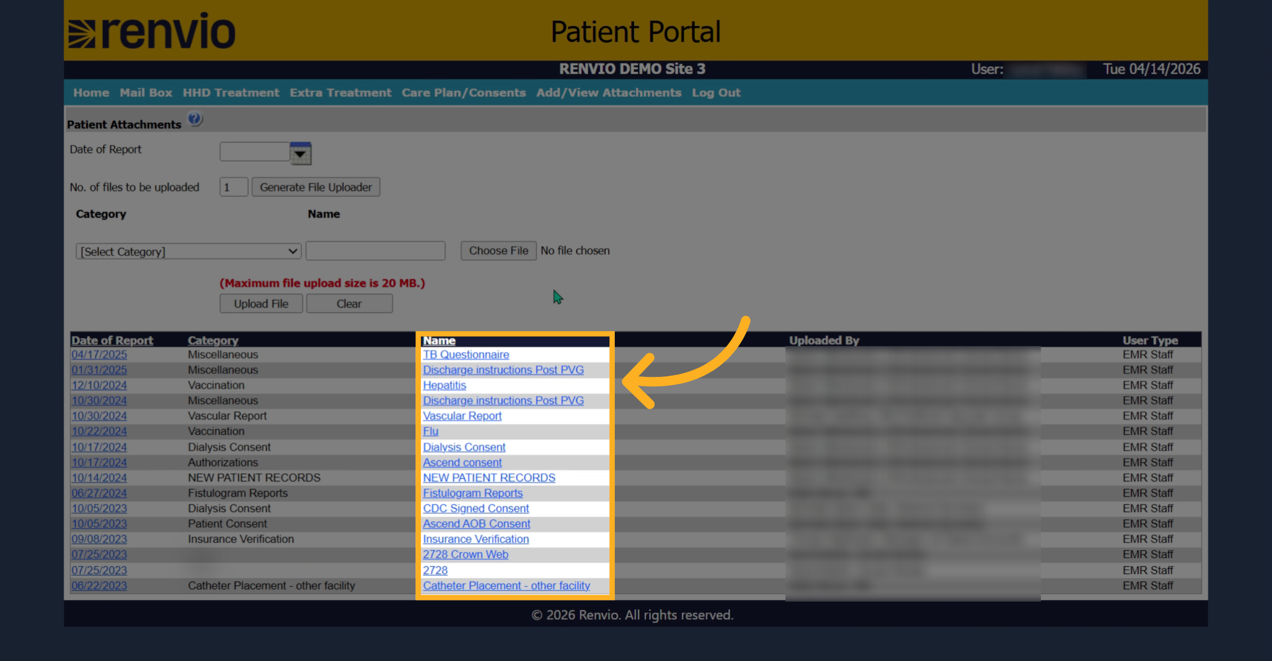
Task: Open CDC Signed Consent link
Action: click(476, 509)
